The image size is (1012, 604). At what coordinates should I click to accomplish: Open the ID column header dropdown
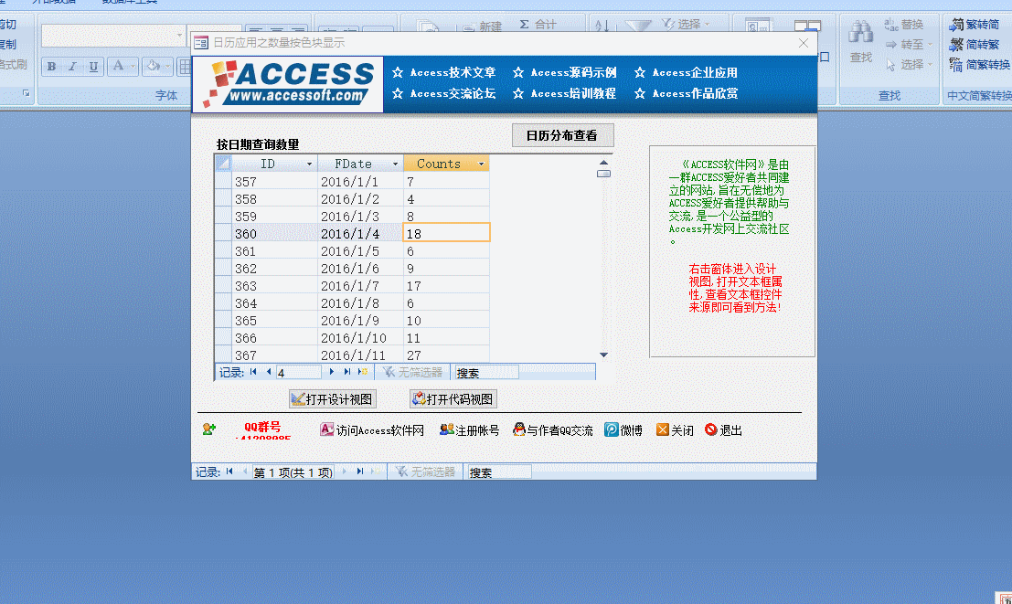tap(309, 164)
